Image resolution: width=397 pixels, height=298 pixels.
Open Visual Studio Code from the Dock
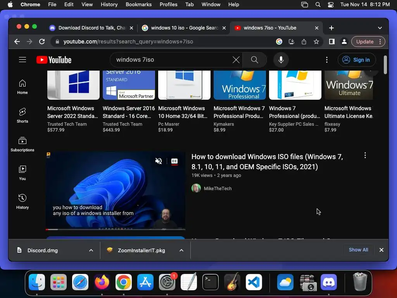[x=254, y=282]
